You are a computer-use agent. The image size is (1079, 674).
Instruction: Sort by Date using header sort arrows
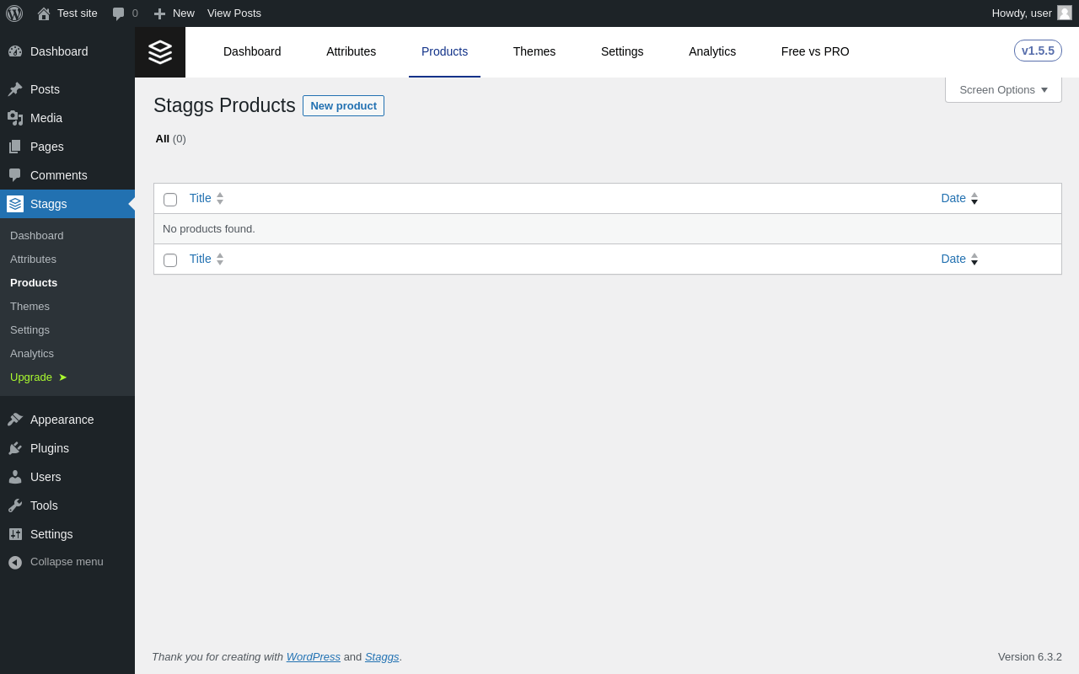(x=974, y=199)
